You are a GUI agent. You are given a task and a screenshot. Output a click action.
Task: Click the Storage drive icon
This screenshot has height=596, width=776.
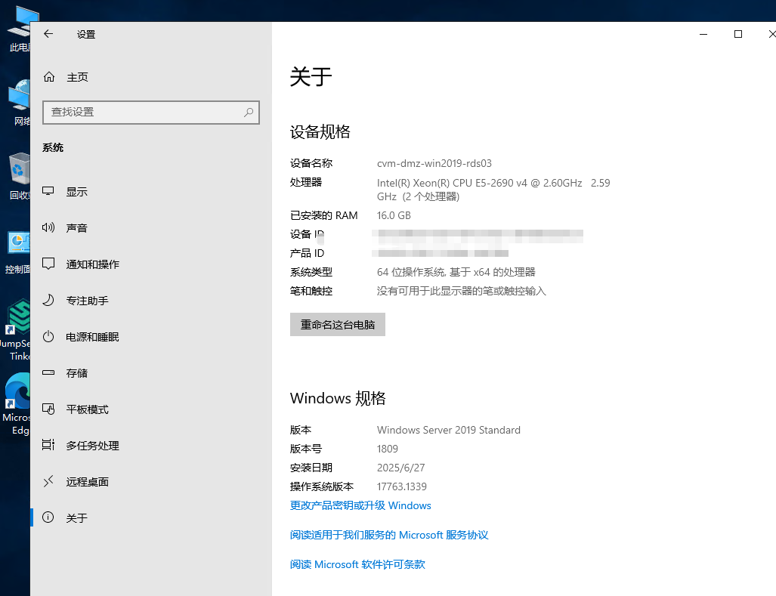(x=48, y=372)
